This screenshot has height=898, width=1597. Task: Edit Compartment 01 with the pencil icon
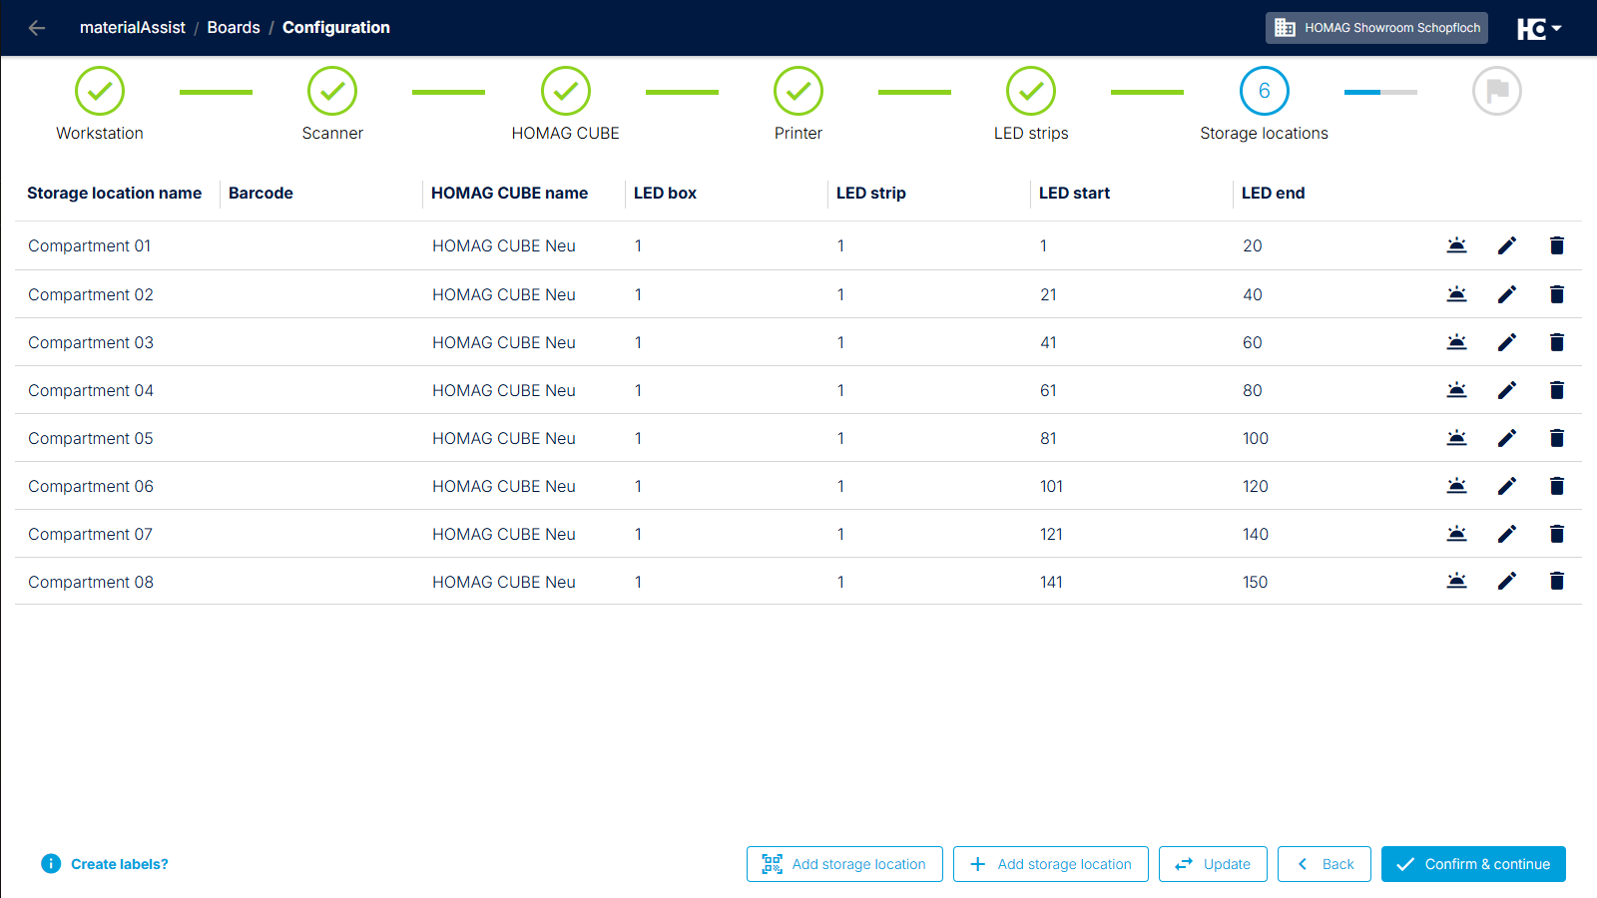1507,245
